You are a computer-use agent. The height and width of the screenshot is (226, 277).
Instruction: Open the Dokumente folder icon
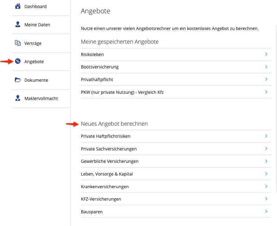(18, 80)
